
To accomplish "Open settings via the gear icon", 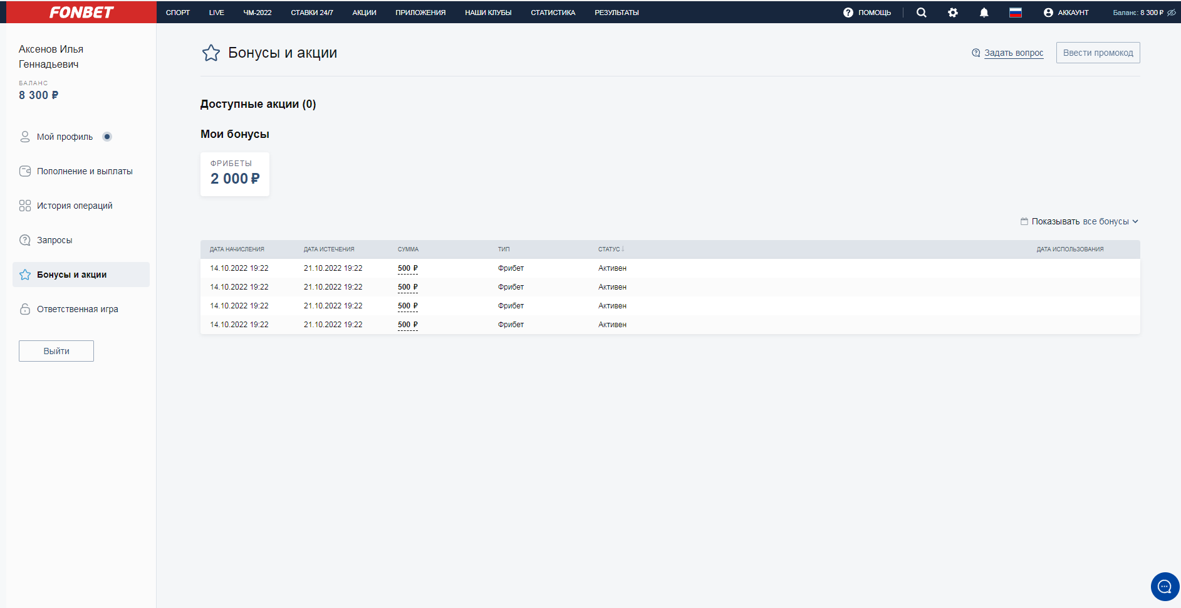I will (952, 13).
